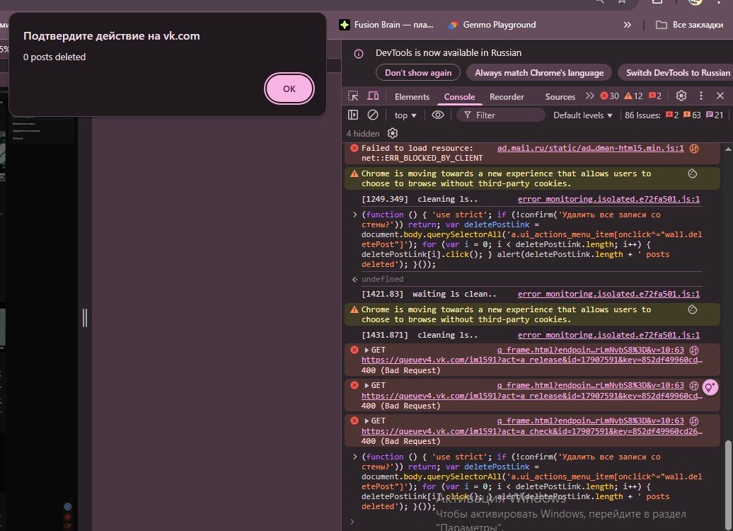The width and height of the screenshot is (733, 531).
Task: Clear the console output
Action: coord(373,115)
